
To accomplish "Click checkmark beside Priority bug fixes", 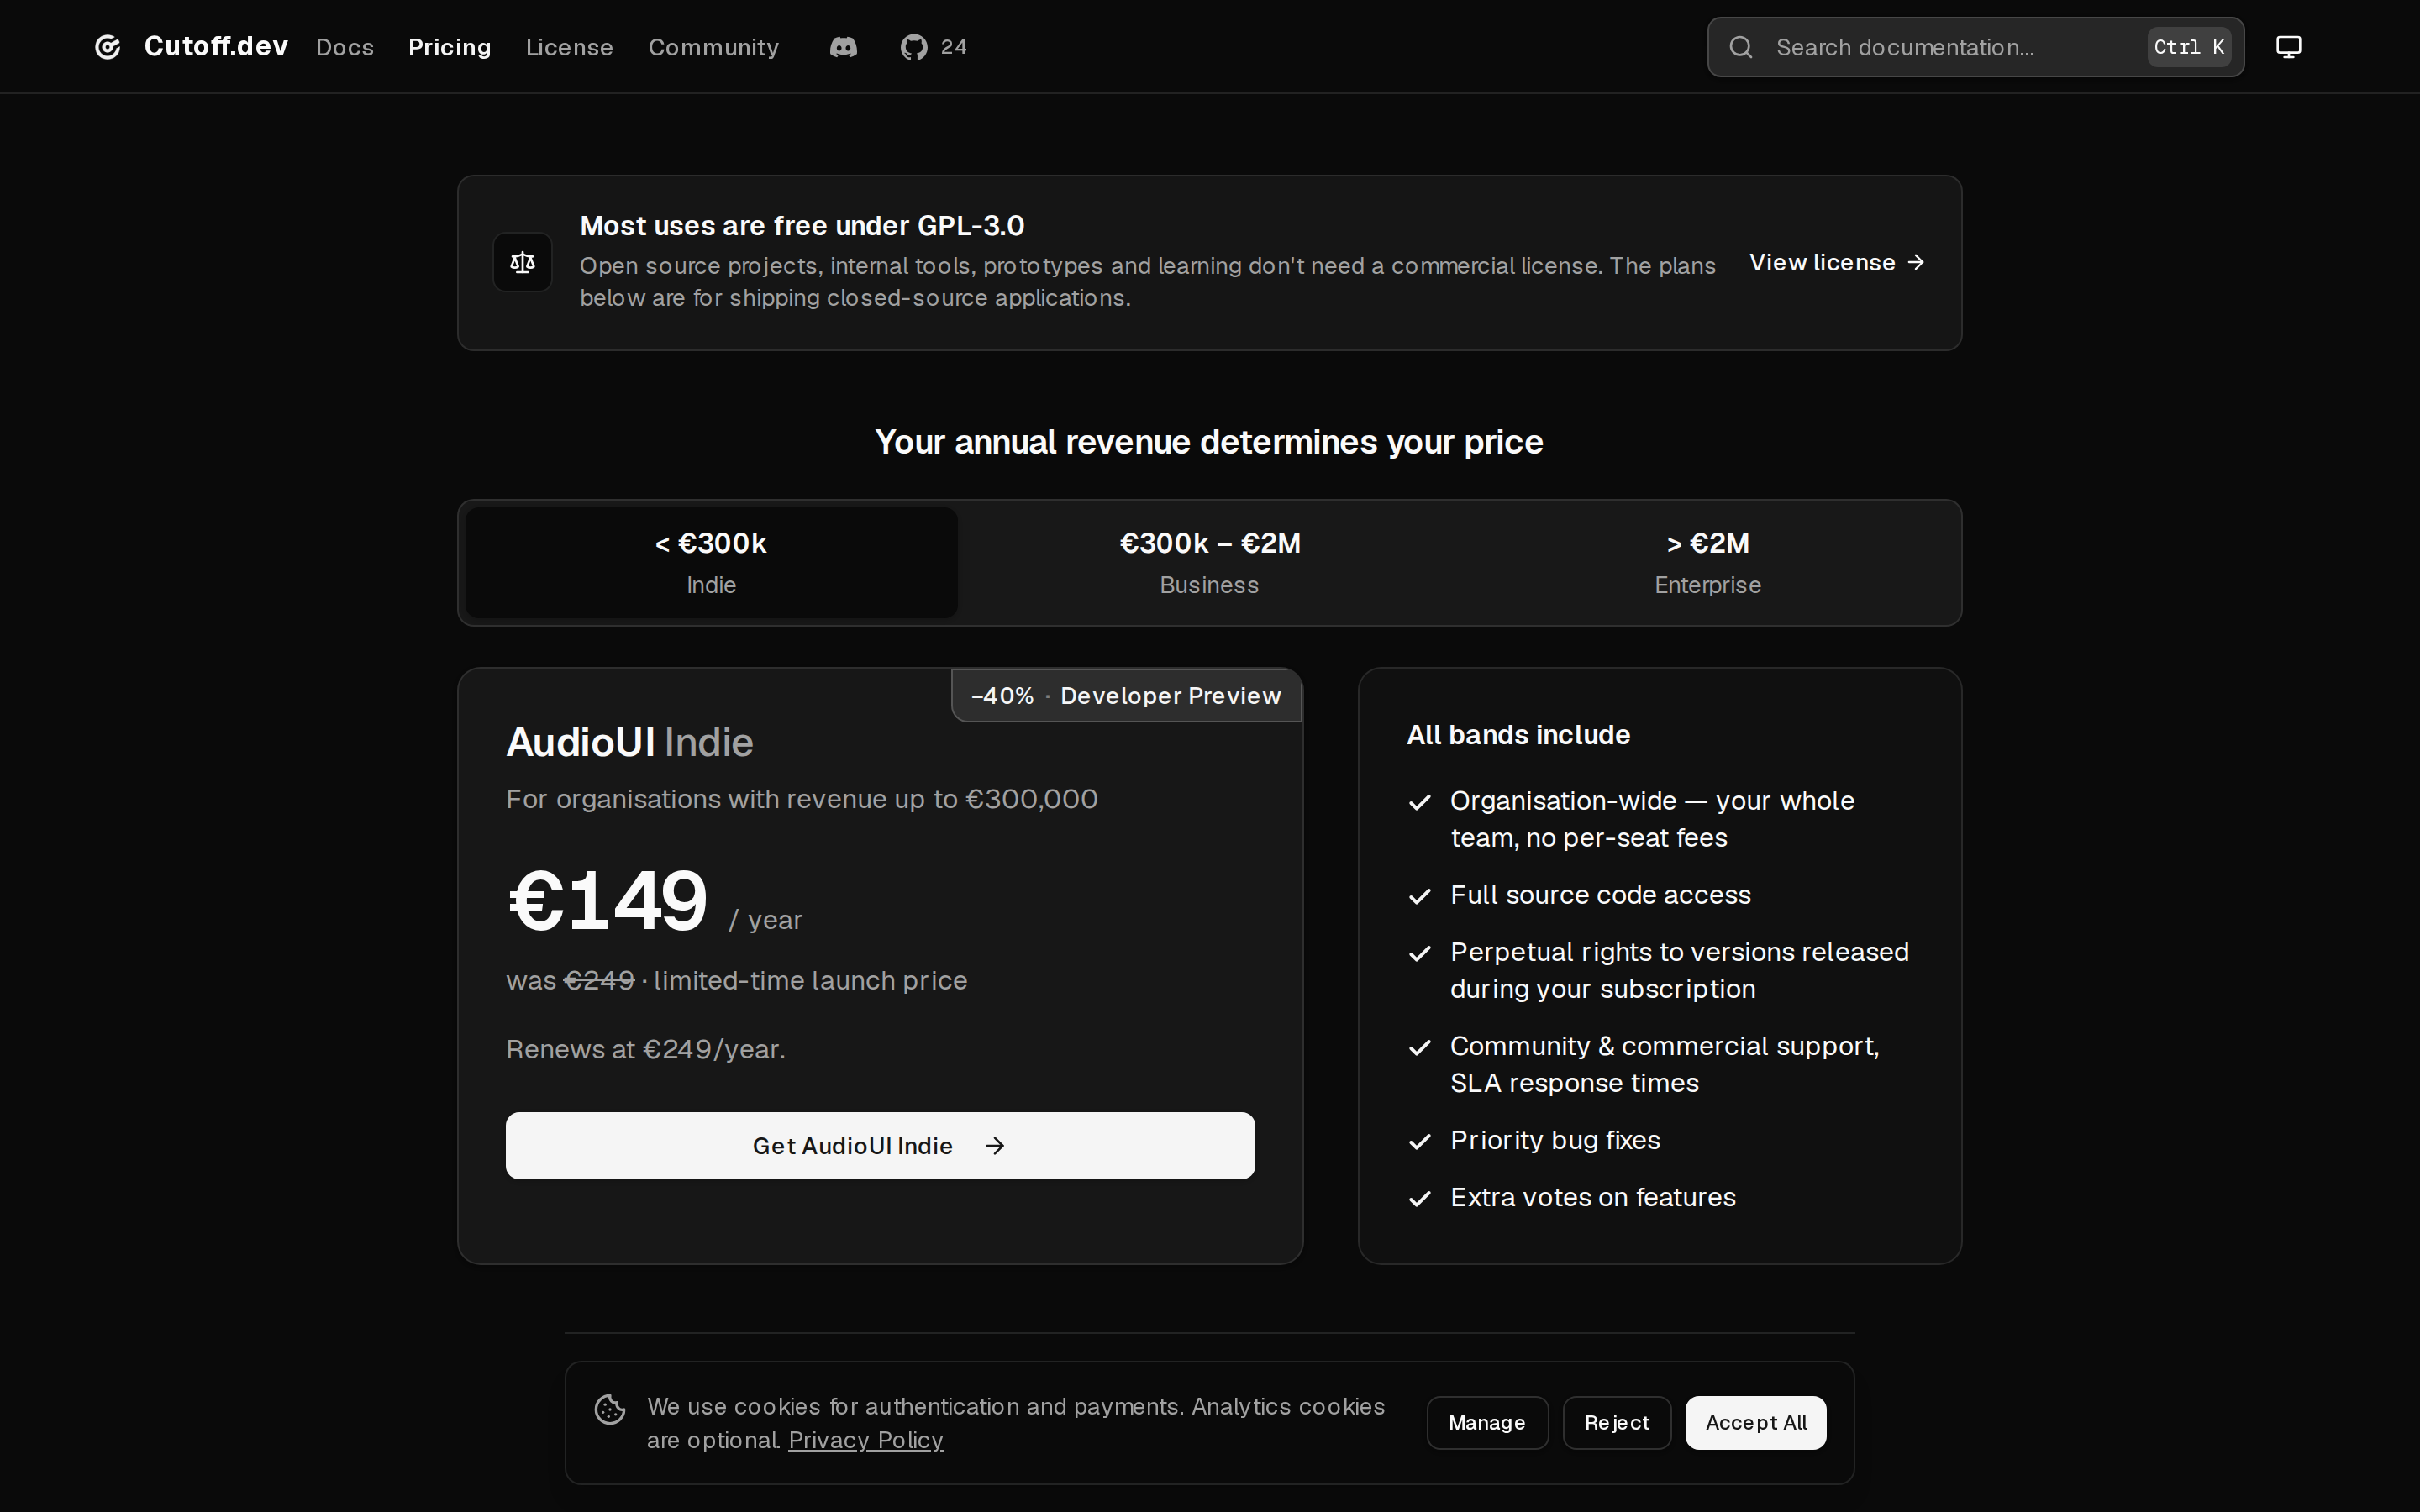I will point(1419,1142).
